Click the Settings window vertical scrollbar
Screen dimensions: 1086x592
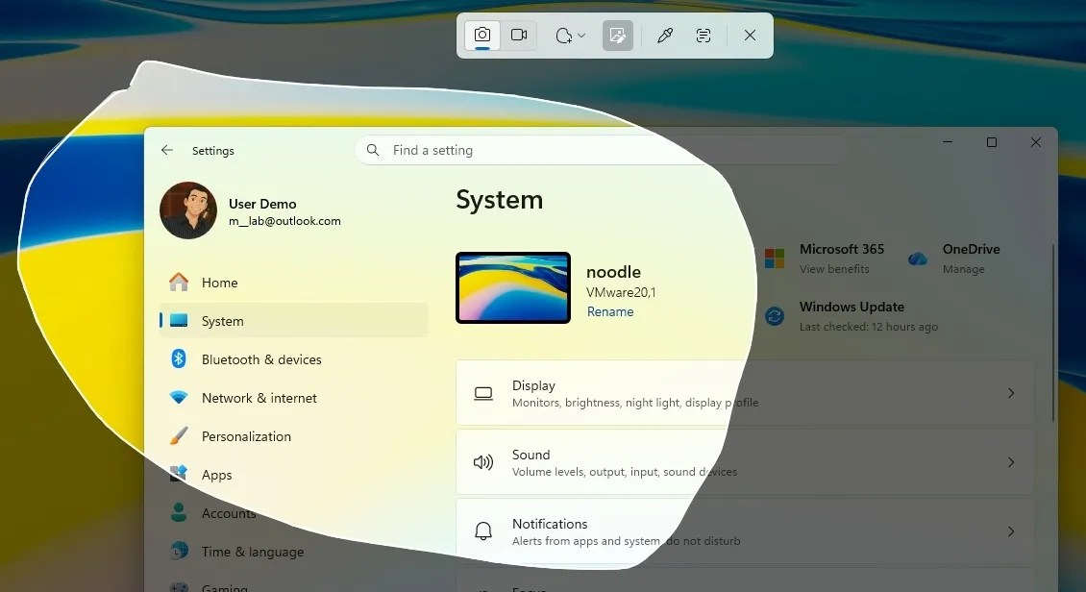tap(1052, 333)
